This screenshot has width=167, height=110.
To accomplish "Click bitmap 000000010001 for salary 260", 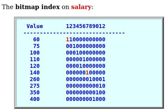I will tap(86, 79).
